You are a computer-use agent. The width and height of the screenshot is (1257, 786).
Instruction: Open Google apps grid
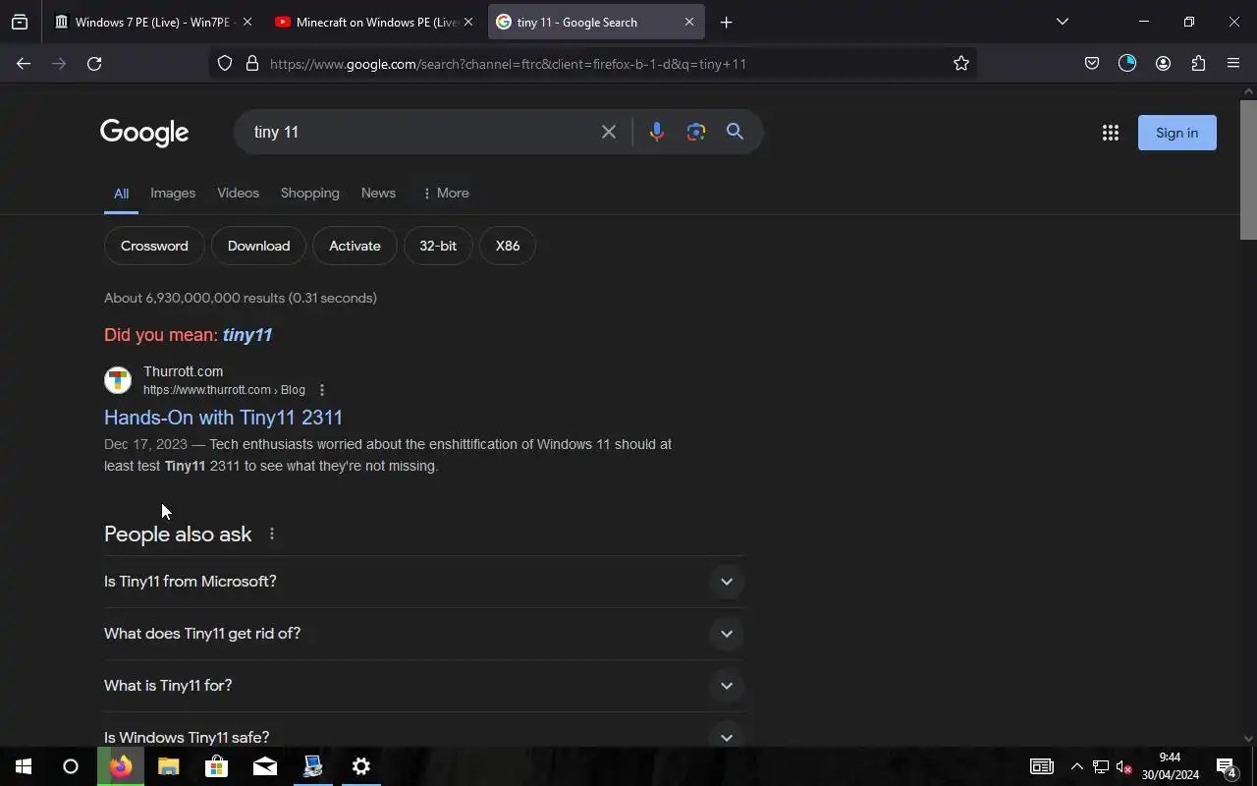coord(1111,133)
